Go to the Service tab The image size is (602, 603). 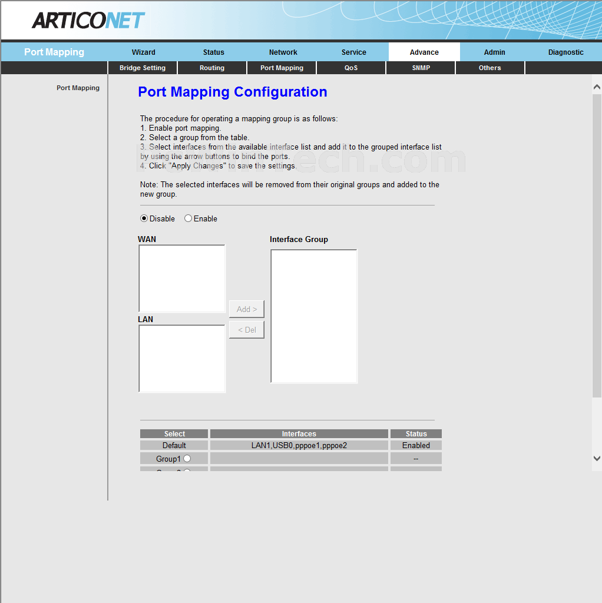coord(353,52)
